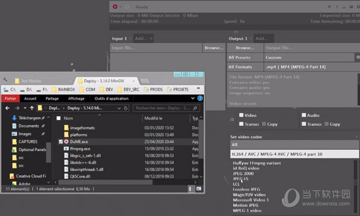Open the Outils d'application tab
This screenshot has height=216, width=360.
(112, 98)
